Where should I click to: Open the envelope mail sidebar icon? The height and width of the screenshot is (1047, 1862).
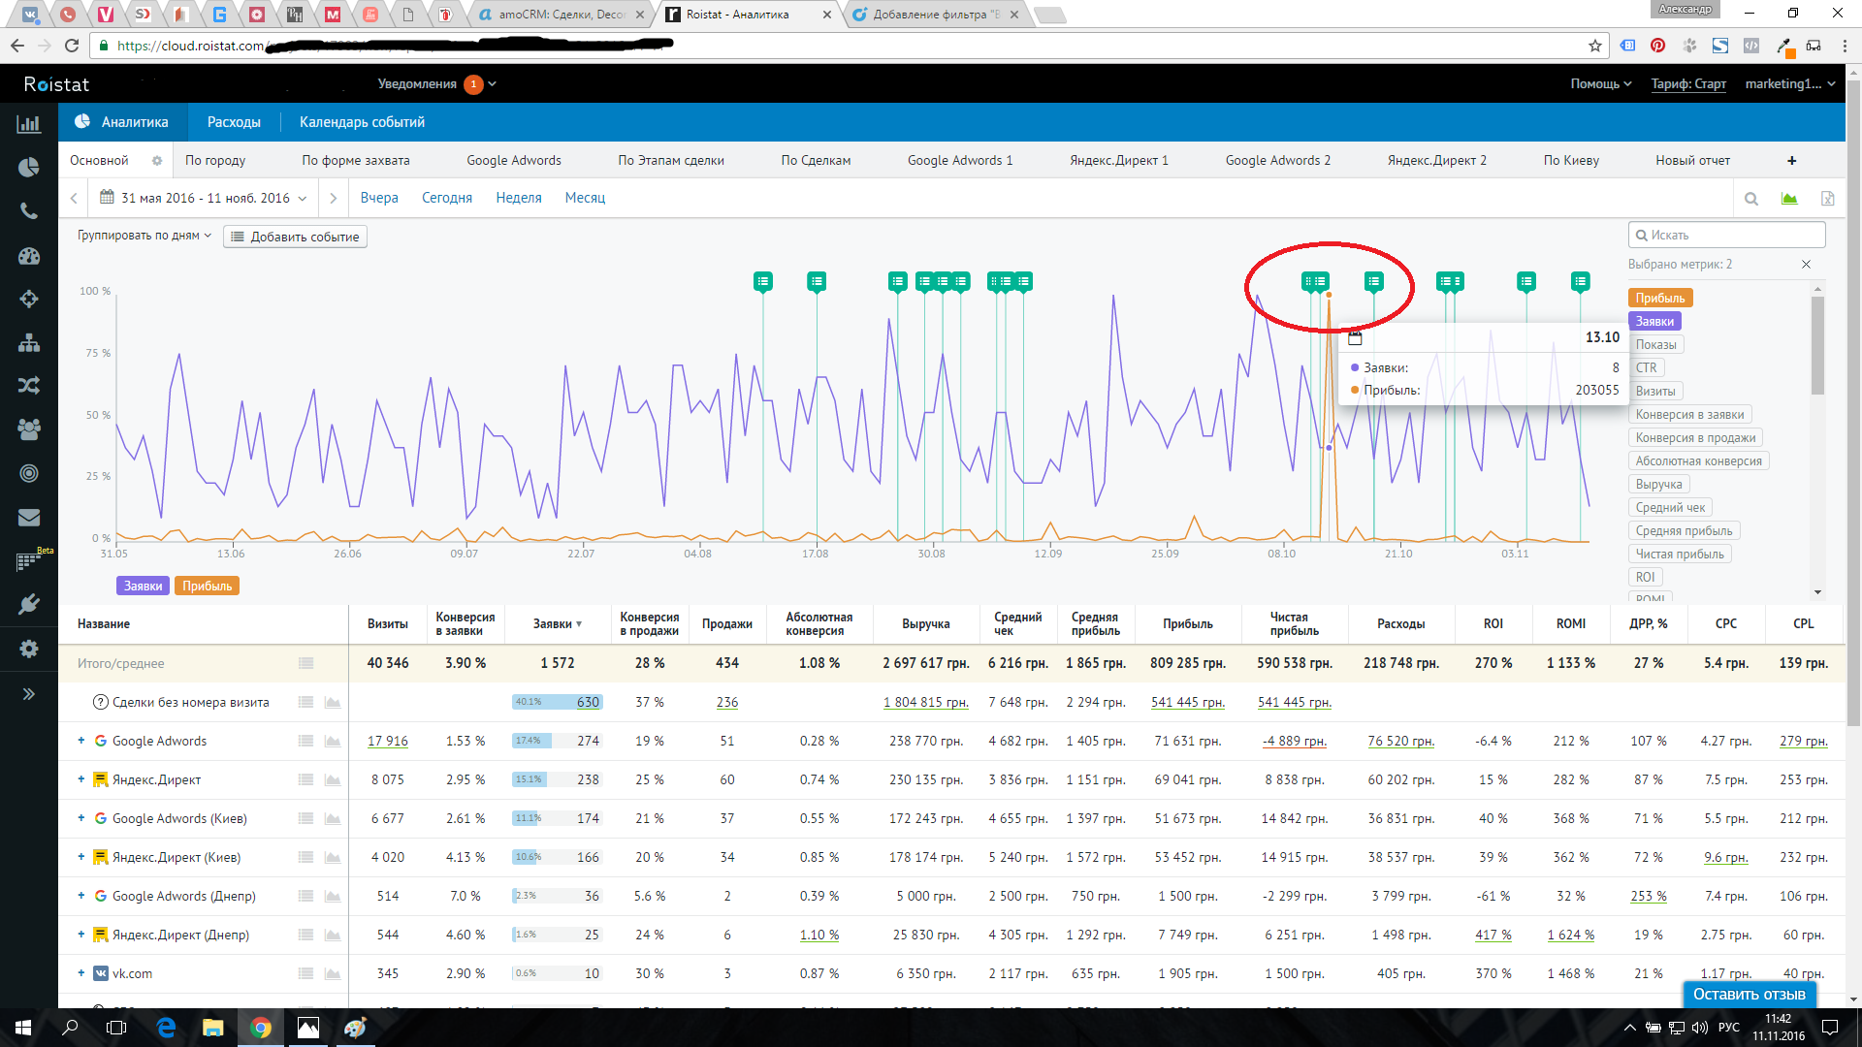pyautogui.click(x=29, y=518)
